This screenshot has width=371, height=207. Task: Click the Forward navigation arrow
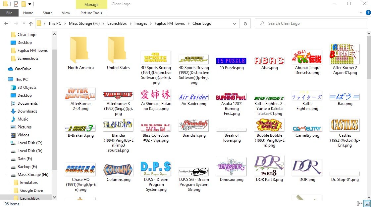[x=16, y=23]
